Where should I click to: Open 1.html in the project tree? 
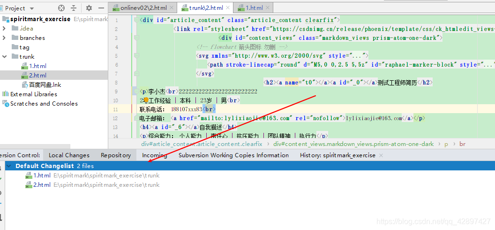(x=37, y=66)
